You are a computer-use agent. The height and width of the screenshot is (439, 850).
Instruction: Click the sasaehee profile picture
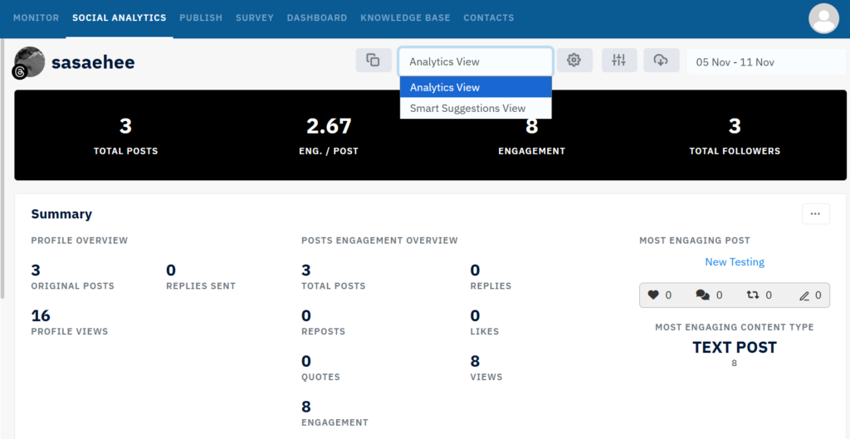coord(30,61)
